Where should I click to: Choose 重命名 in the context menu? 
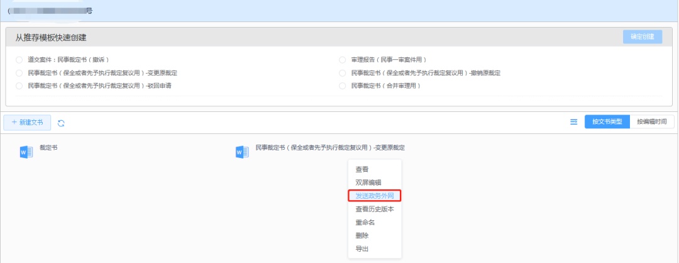tap(365, 222)
